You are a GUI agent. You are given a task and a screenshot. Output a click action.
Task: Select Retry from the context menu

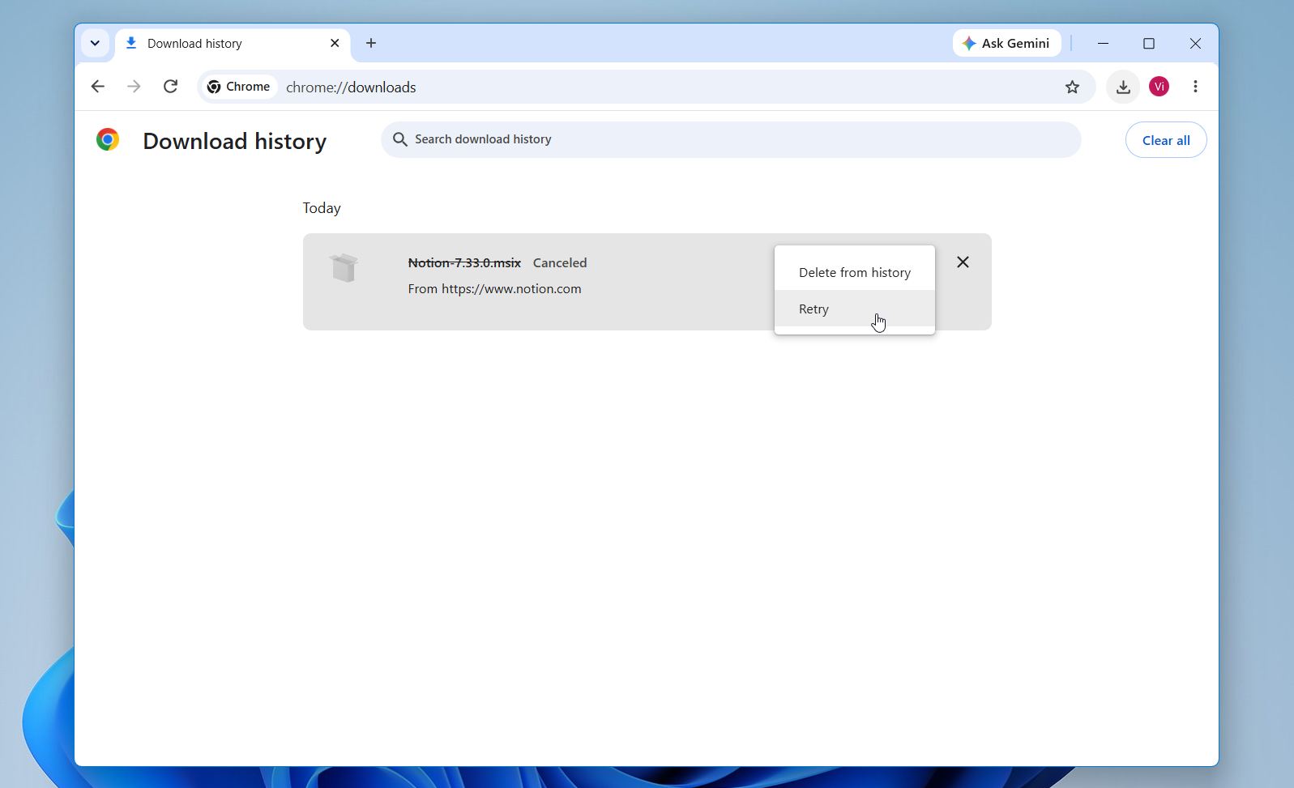point(855,309)
